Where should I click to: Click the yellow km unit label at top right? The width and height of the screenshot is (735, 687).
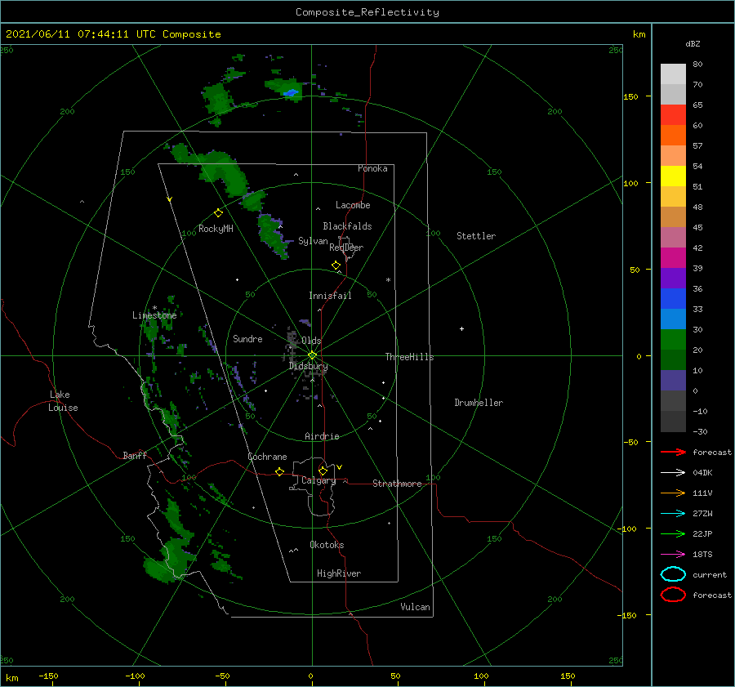[x=639, y=34]
